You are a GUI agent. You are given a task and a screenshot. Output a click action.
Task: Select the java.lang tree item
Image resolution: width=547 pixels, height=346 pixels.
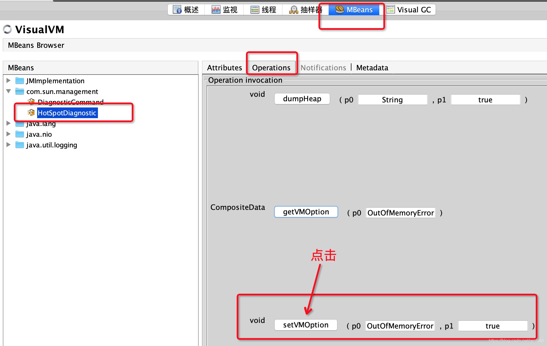click(x=41, y=124)
